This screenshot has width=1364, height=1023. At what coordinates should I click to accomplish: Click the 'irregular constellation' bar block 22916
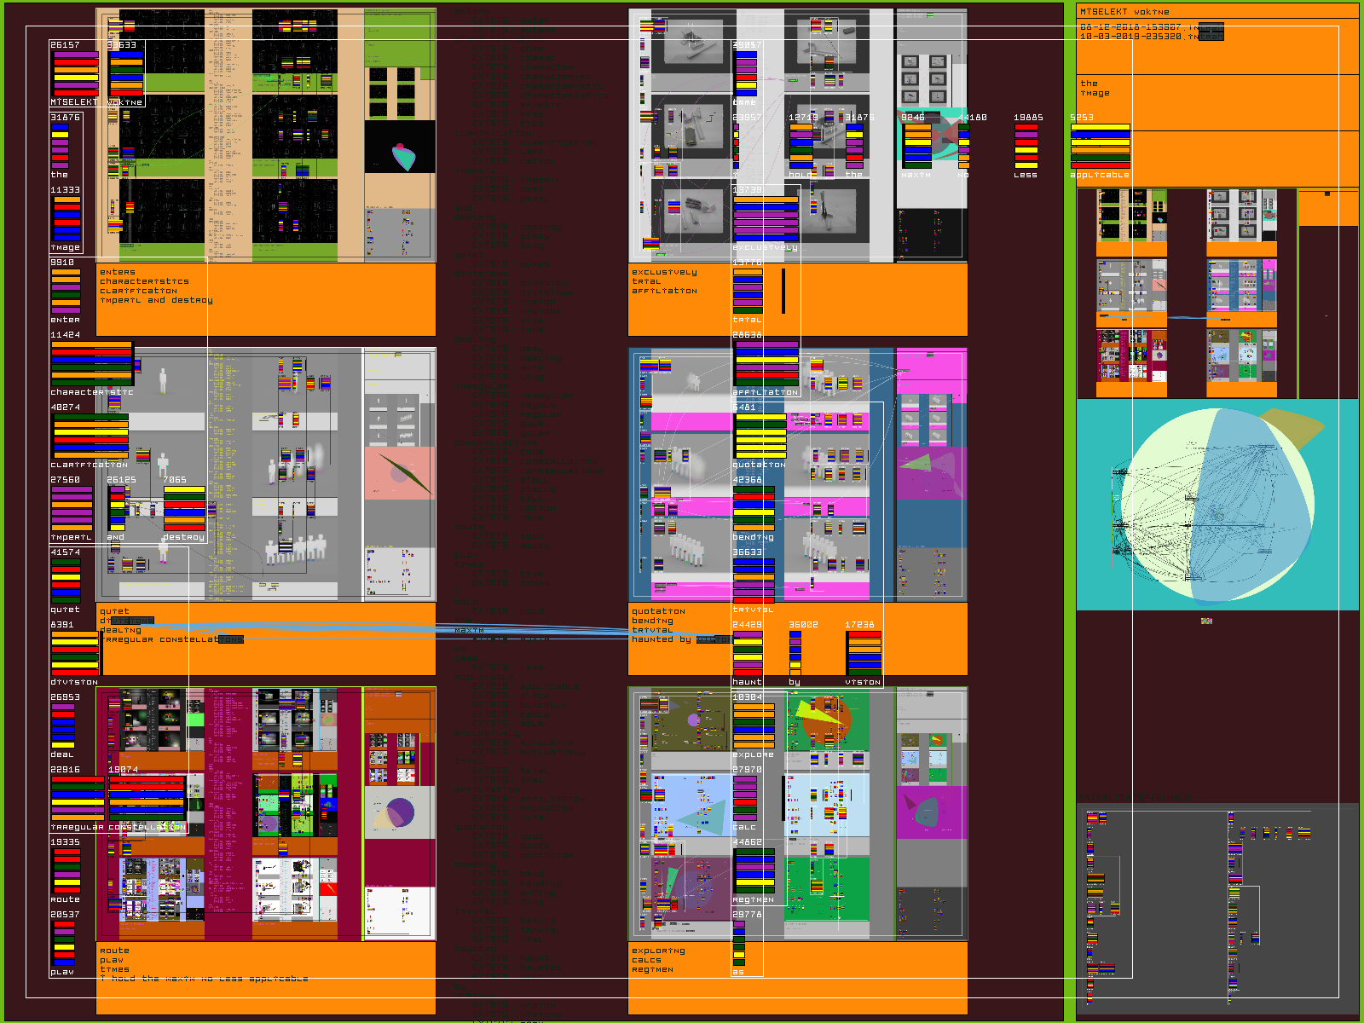click(78, 798)
